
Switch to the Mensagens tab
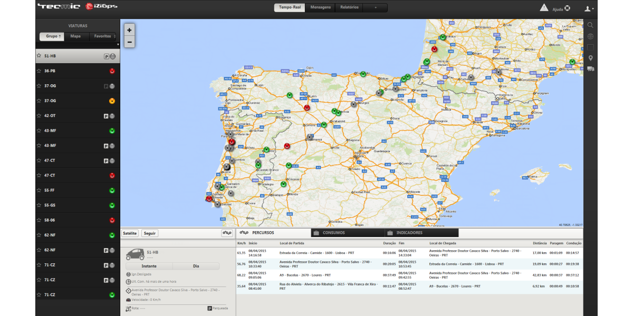pyautogui.click(x=320, y=7)
